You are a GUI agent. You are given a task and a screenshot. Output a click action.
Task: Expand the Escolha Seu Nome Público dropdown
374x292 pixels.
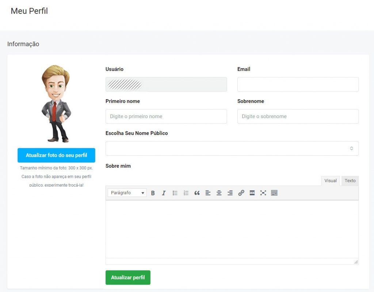232,148
